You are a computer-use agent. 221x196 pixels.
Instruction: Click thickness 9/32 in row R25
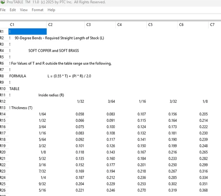(x=42, y=184)
